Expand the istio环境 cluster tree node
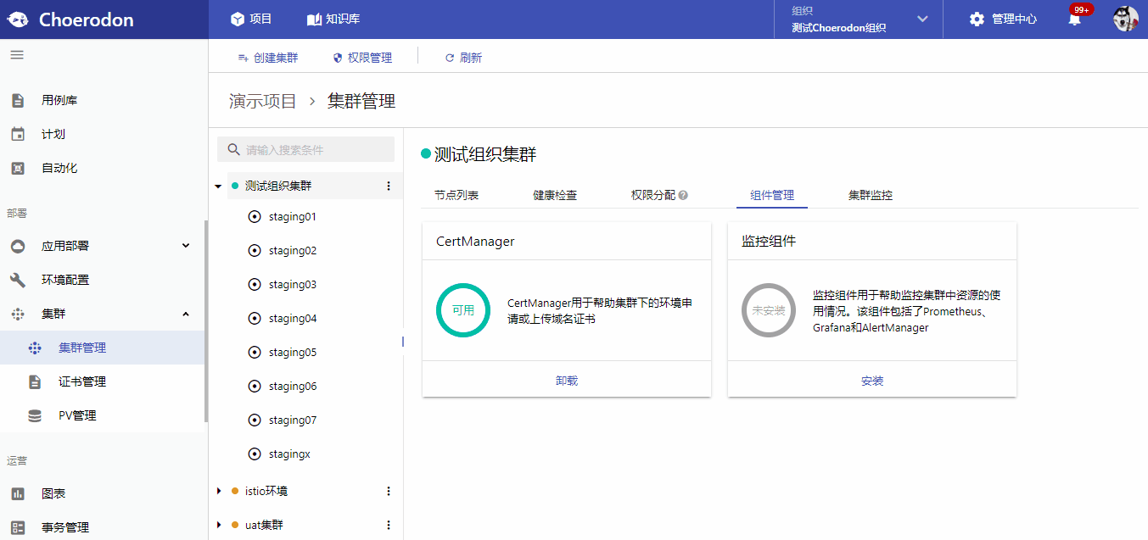The height and width of the screenshot is (540, 1148). (x=218, y=490)
